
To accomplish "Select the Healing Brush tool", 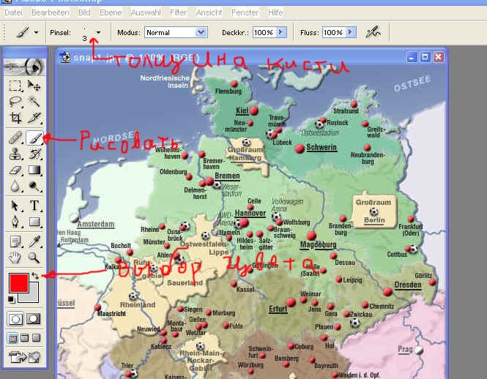I will (15, 138).
